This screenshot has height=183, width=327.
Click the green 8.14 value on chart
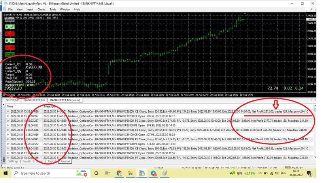pyautogui.click(x=299, y=88)
